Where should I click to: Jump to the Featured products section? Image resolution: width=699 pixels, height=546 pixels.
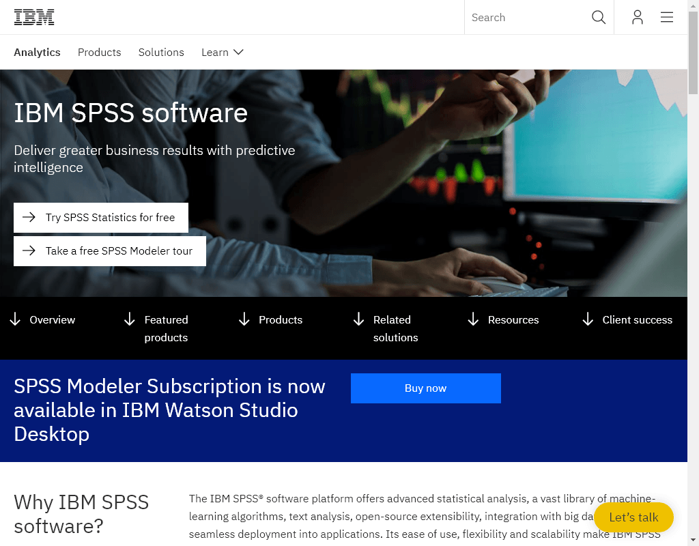click(166, 328)
